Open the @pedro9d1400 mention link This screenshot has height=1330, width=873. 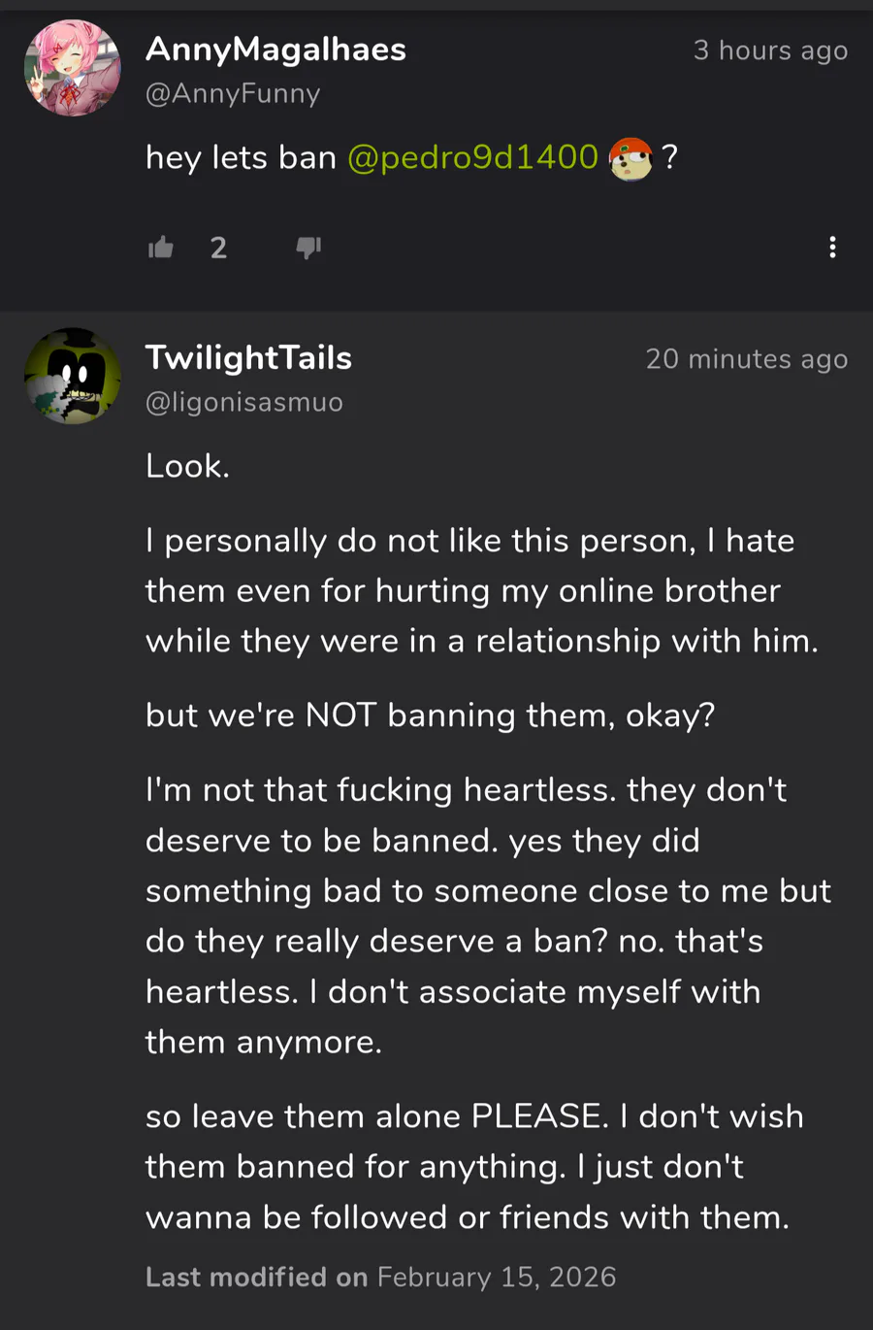point(472,157)
